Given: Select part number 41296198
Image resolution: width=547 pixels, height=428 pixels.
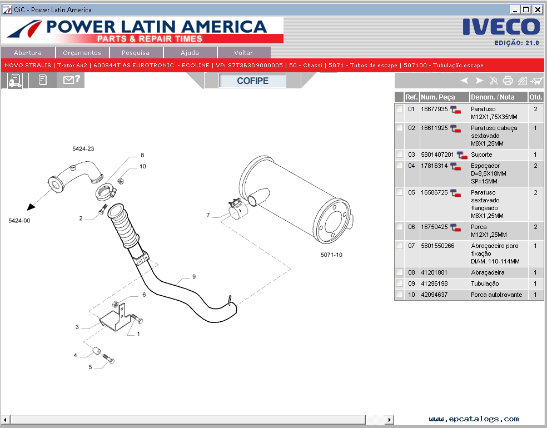Looking at the screenshot, I should coord(434,283).
